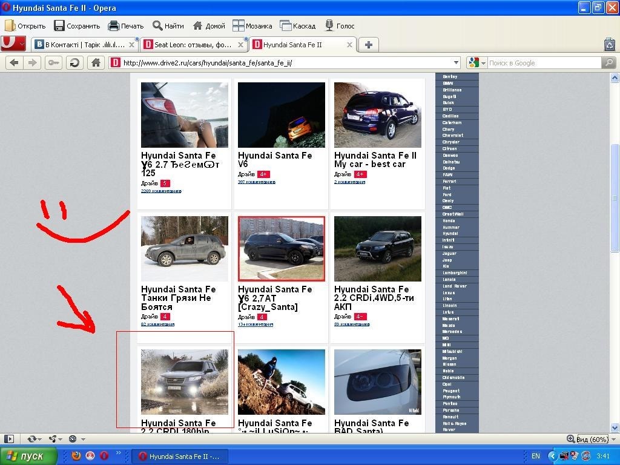Open the SUV on dirt hill thumbnail
Viewport: 620px width, 465px height.
tap(281, 382)
